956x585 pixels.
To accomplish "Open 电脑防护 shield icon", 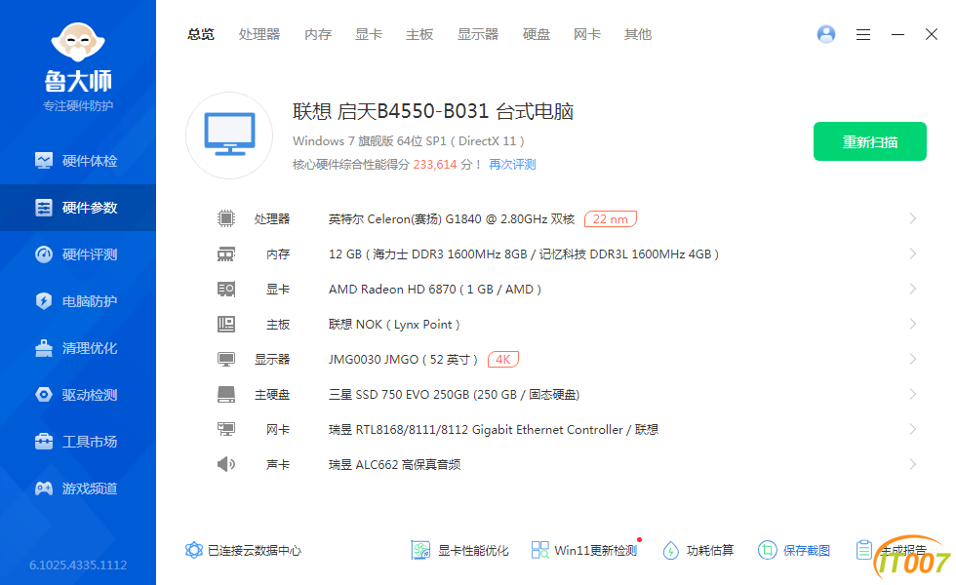I will click(44, 301).
